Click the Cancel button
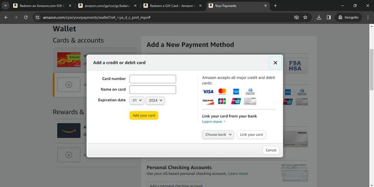 (x=271, y=150)
